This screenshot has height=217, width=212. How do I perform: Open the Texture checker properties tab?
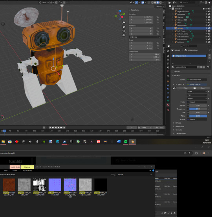[x=168, y=110]
